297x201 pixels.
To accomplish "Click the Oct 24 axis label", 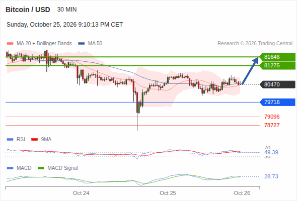I will [x=81, y=193].
